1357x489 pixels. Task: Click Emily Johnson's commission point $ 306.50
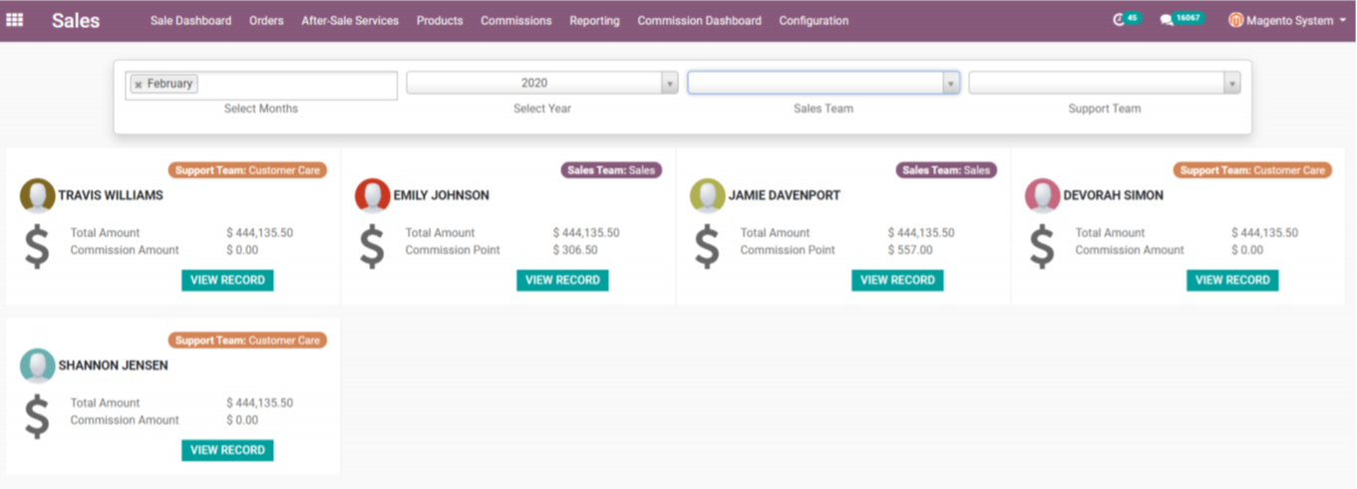click(x=575, y=250)
